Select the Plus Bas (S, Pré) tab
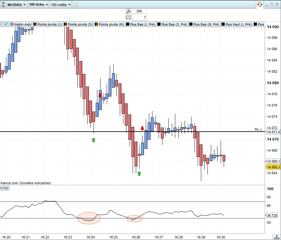281x240 pixels. click(x=172, y=24)
